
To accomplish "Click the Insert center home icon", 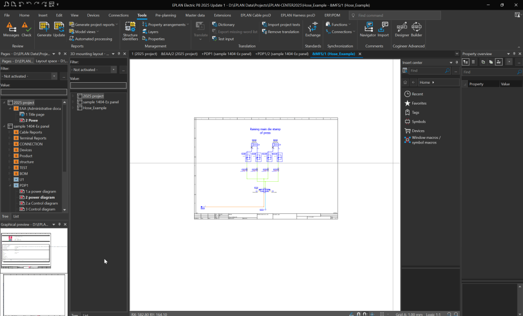I will [405, 82].
